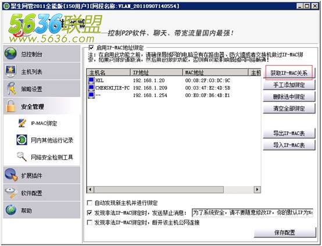Click the list's left scroll arrow
Image resolution: width=322 pixels, height=246 pixels.
click(90, 189)
